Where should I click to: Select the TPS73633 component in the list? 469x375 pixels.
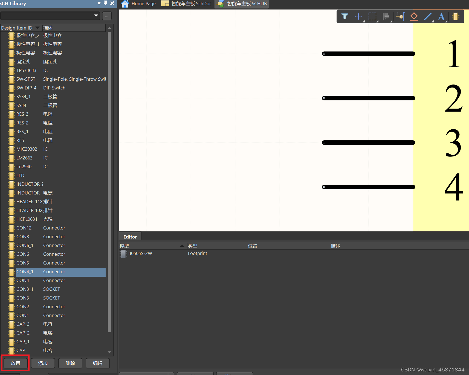click(x=26, y=70)
